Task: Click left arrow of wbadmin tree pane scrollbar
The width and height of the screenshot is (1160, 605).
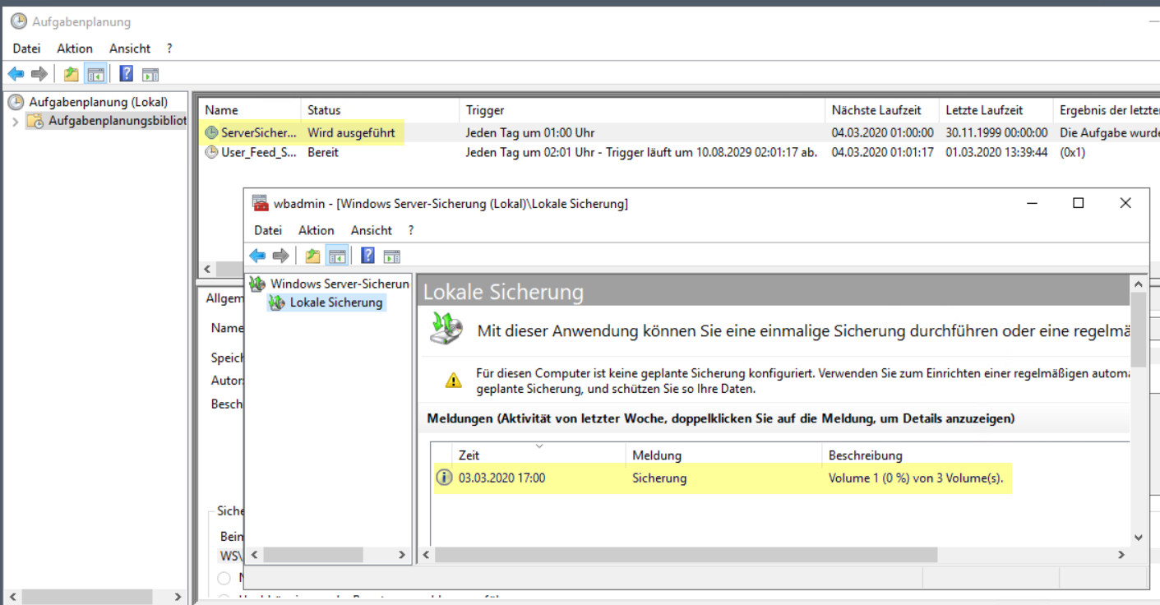Action: point(253,555)
